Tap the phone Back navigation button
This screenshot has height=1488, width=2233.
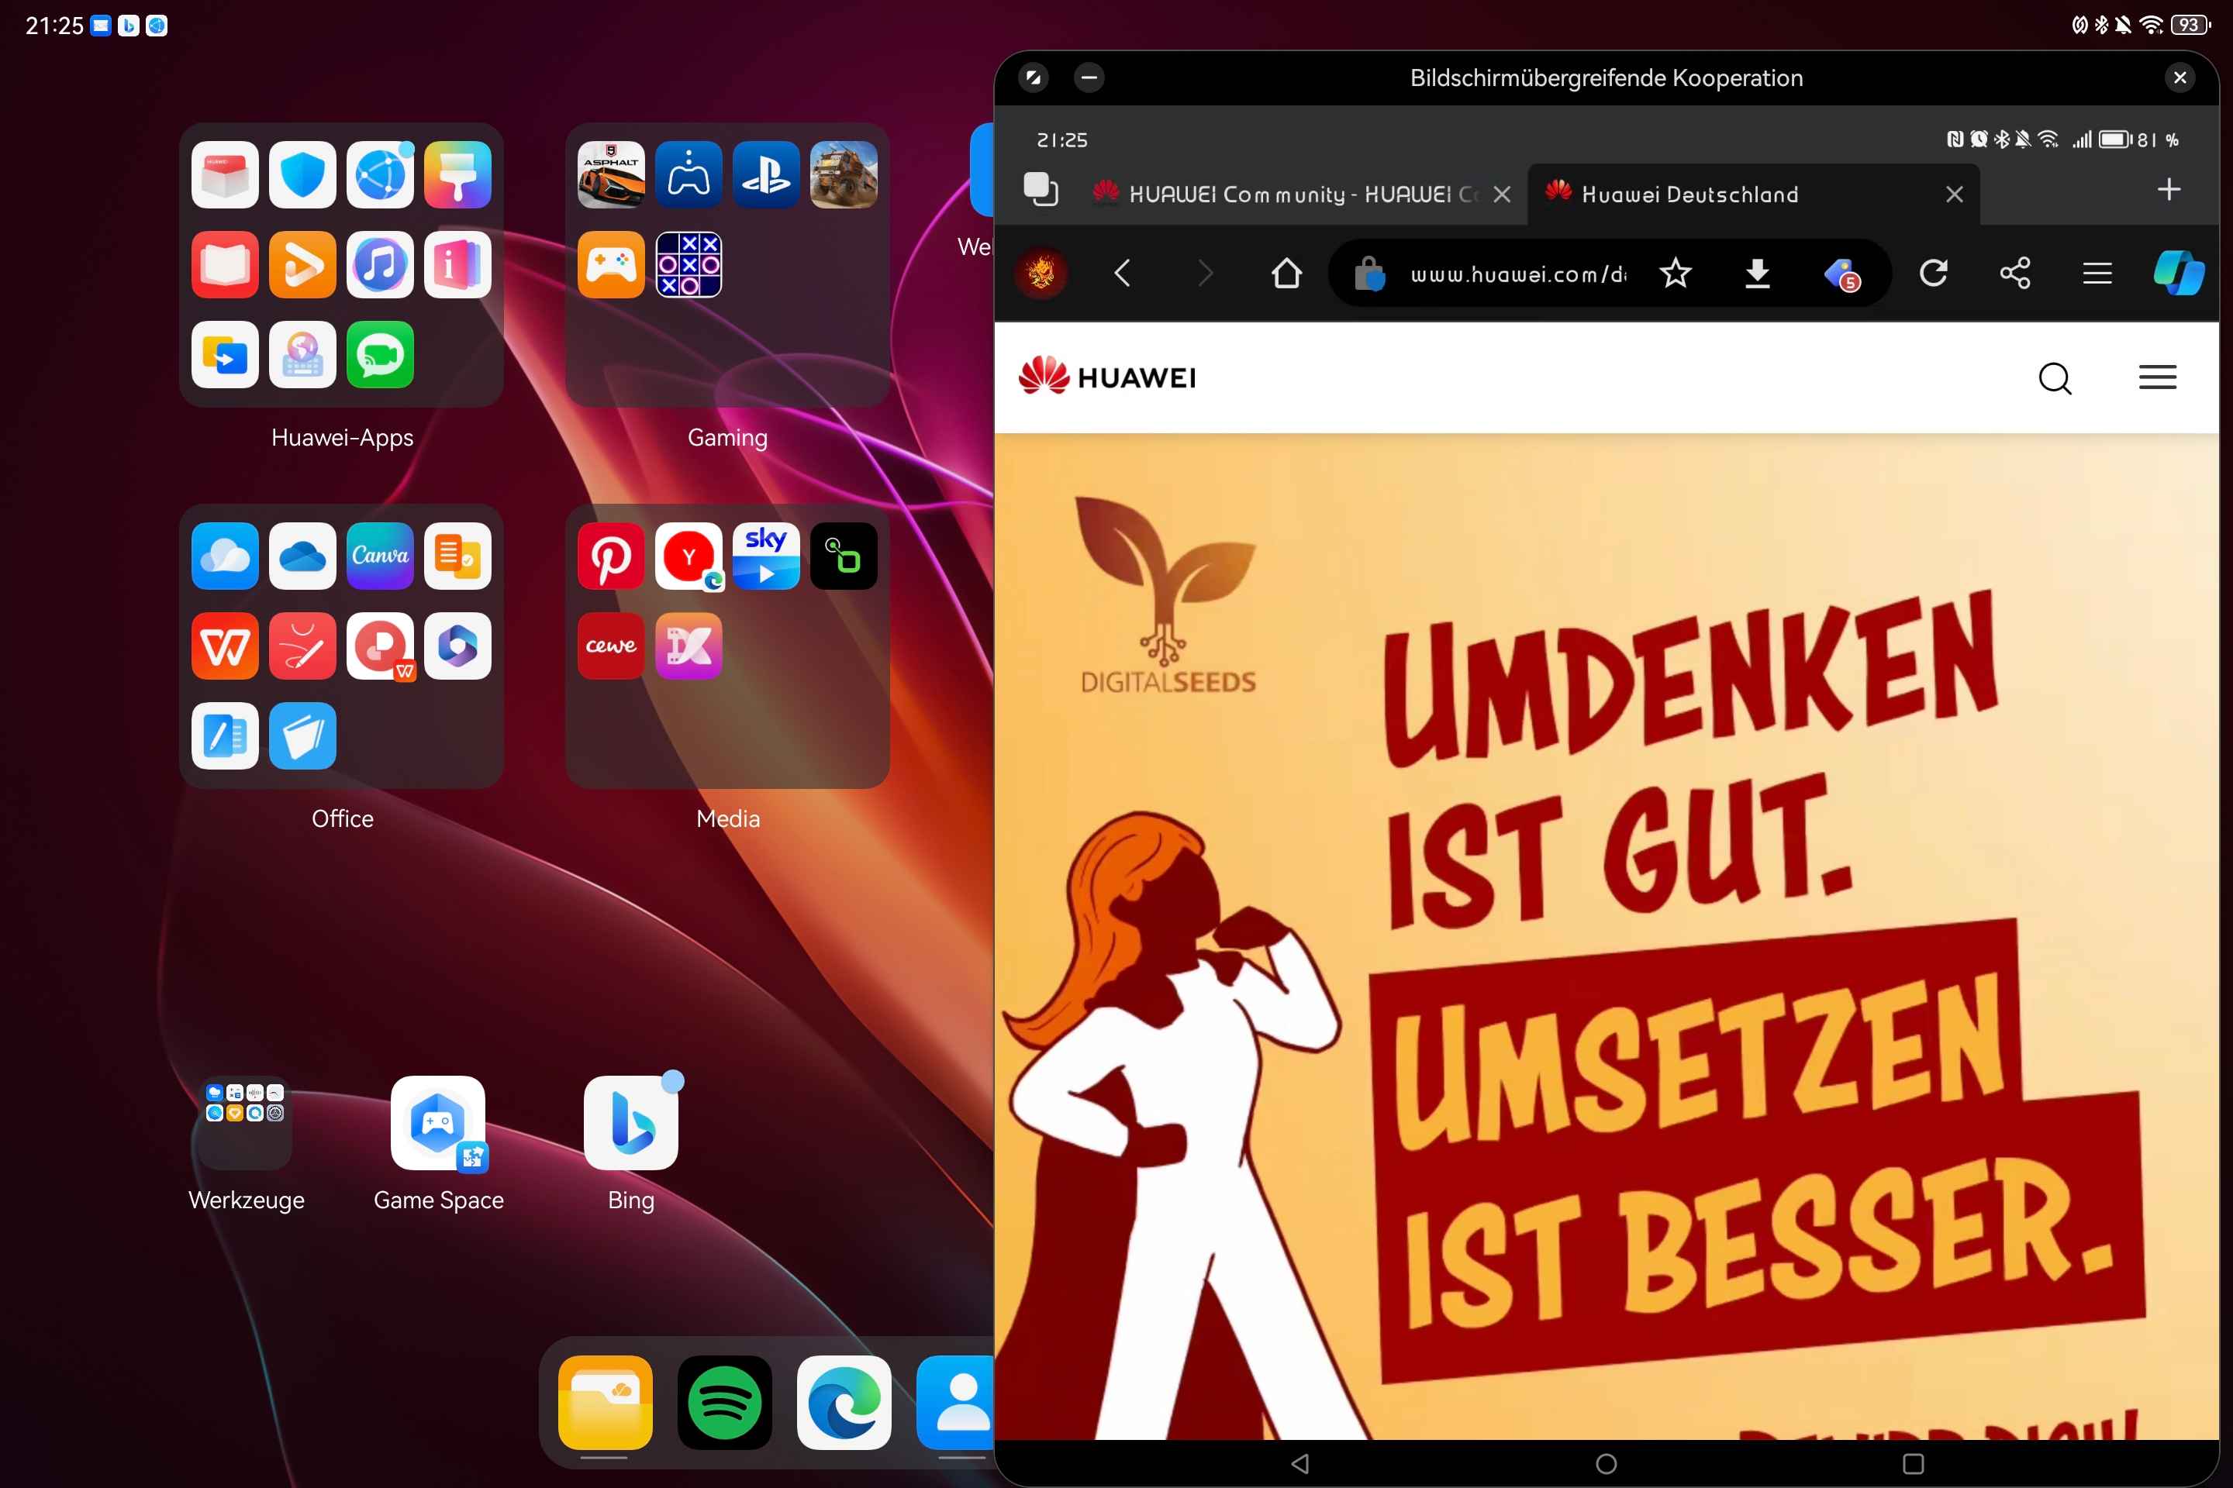(x=1299, y=1463)
